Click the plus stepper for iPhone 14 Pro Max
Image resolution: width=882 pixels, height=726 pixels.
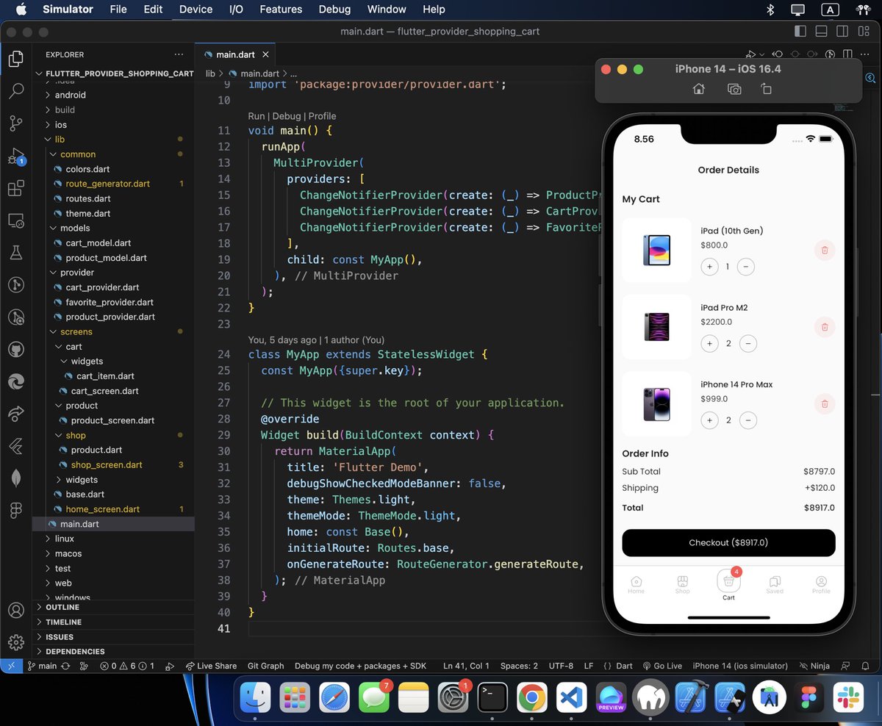click(x=709, y=420)
